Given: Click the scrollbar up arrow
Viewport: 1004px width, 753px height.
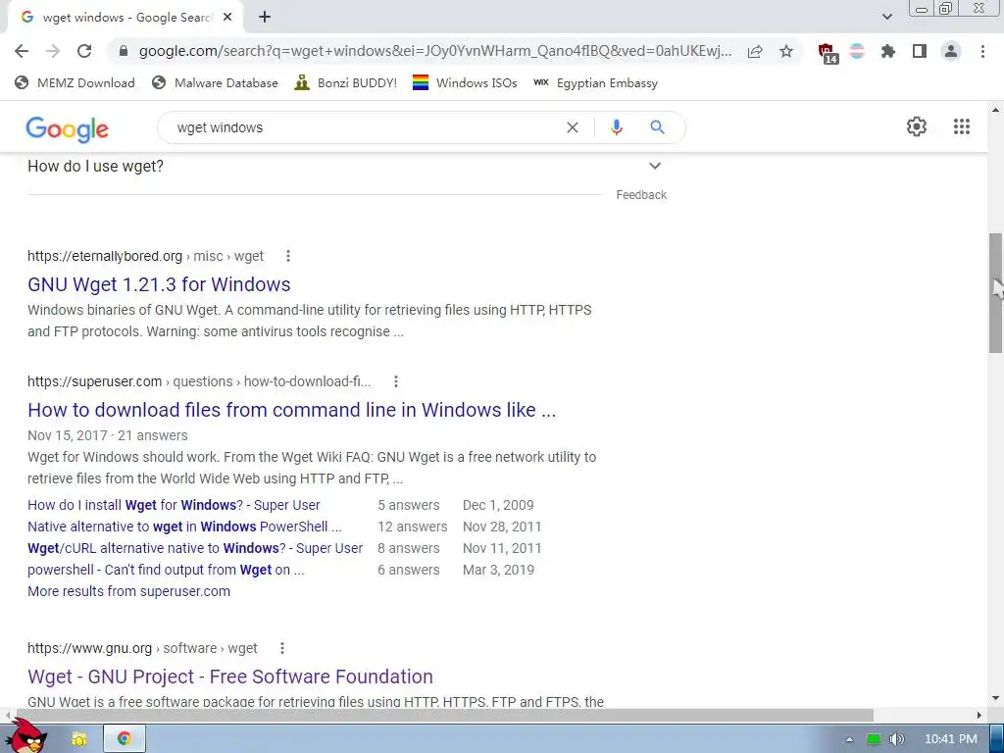Looking at the screenshot, I should [995, 110].
